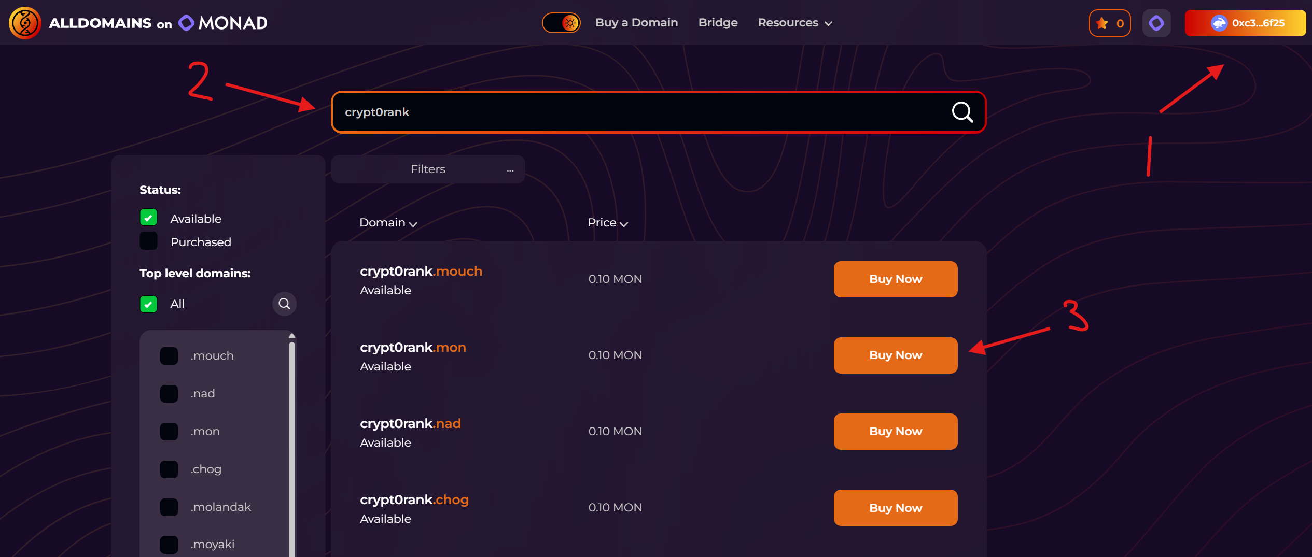
Task: Uncheck the Available status checkbox
Action: [148, 218]
